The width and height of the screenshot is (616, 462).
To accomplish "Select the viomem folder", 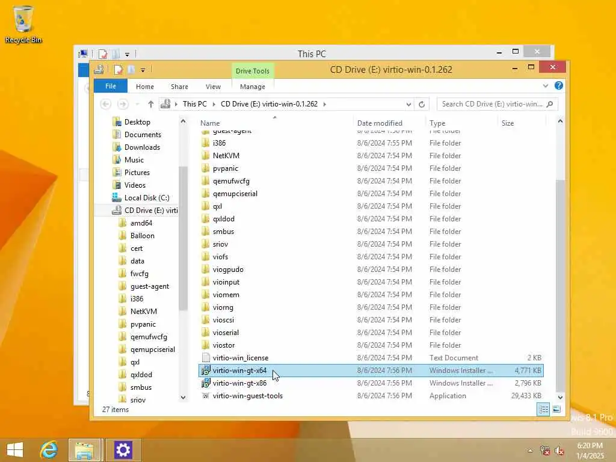I will point(371,295).
